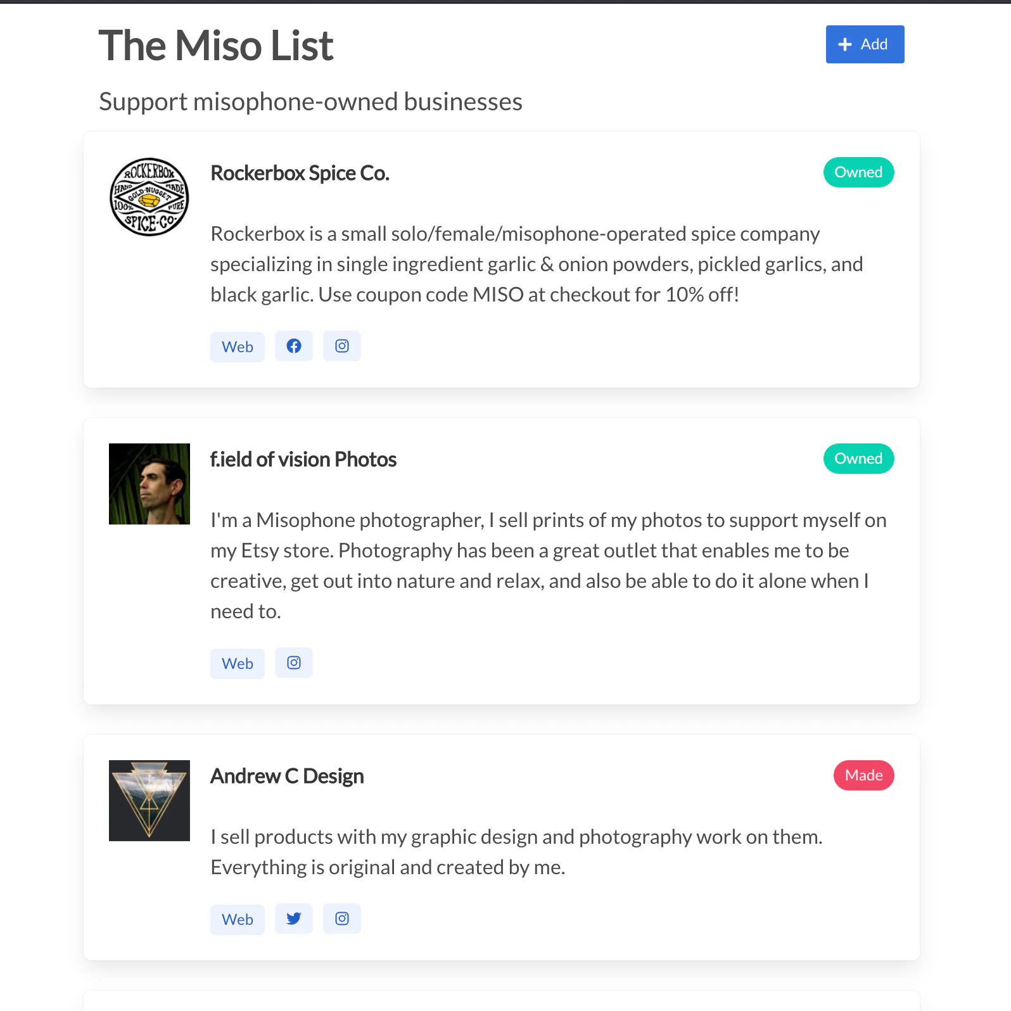Viewport: 1011px width, 1011px height.
Task: Click the plus icon inside the Add button
Action: click(x=844, y=44)
